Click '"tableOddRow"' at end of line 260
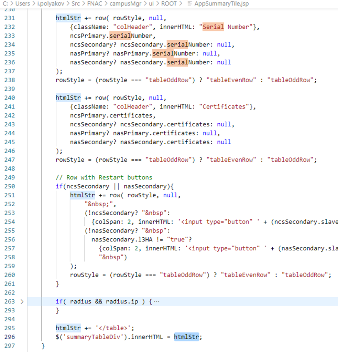The height and width of the screenshot is (352, 338). click(x=305, y=275)
